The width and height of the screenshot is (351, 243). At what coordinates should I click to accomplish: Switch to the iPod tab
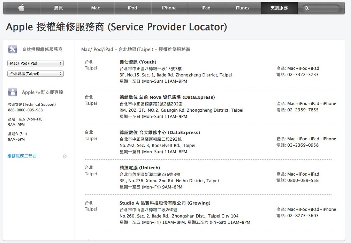click(x=132, y=8)
